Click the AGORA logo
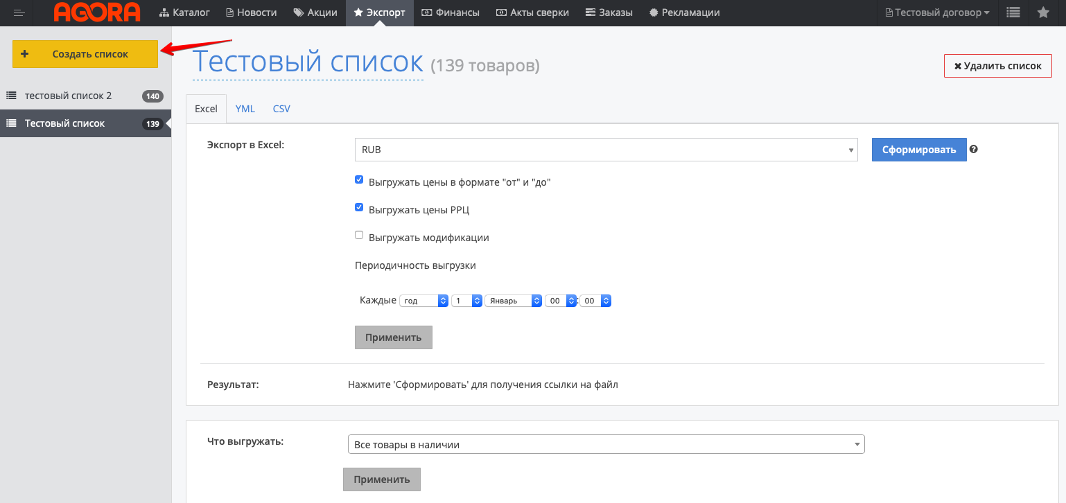 coord(97,12)
